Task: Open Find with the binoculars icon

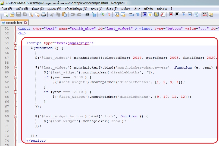Action: pyautogui.click(x=87, y=15)
